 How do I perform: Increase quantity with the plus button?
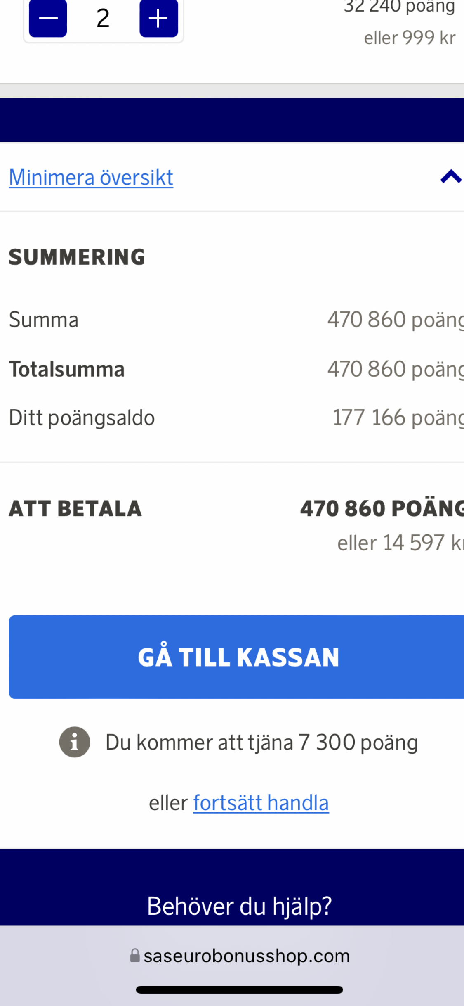tap(158, 19)
